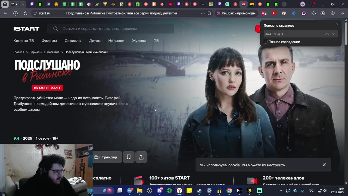Enable the Точное совпадение checkbox
Screen dimensions: 348x196
pos(266,42)
